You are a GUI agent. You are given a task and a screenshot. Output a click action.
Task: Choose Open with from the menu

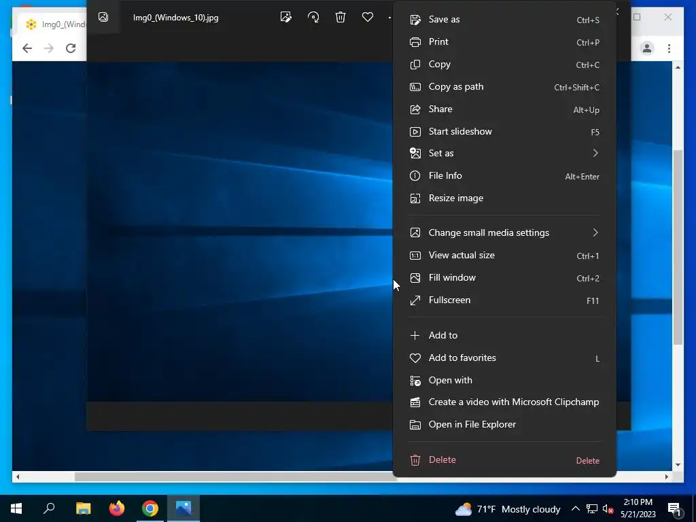[505, 381]
